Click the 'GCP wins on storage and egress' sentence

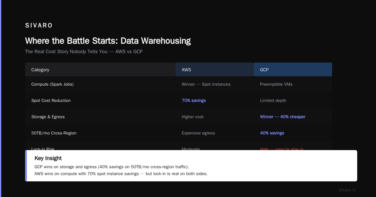112,167
